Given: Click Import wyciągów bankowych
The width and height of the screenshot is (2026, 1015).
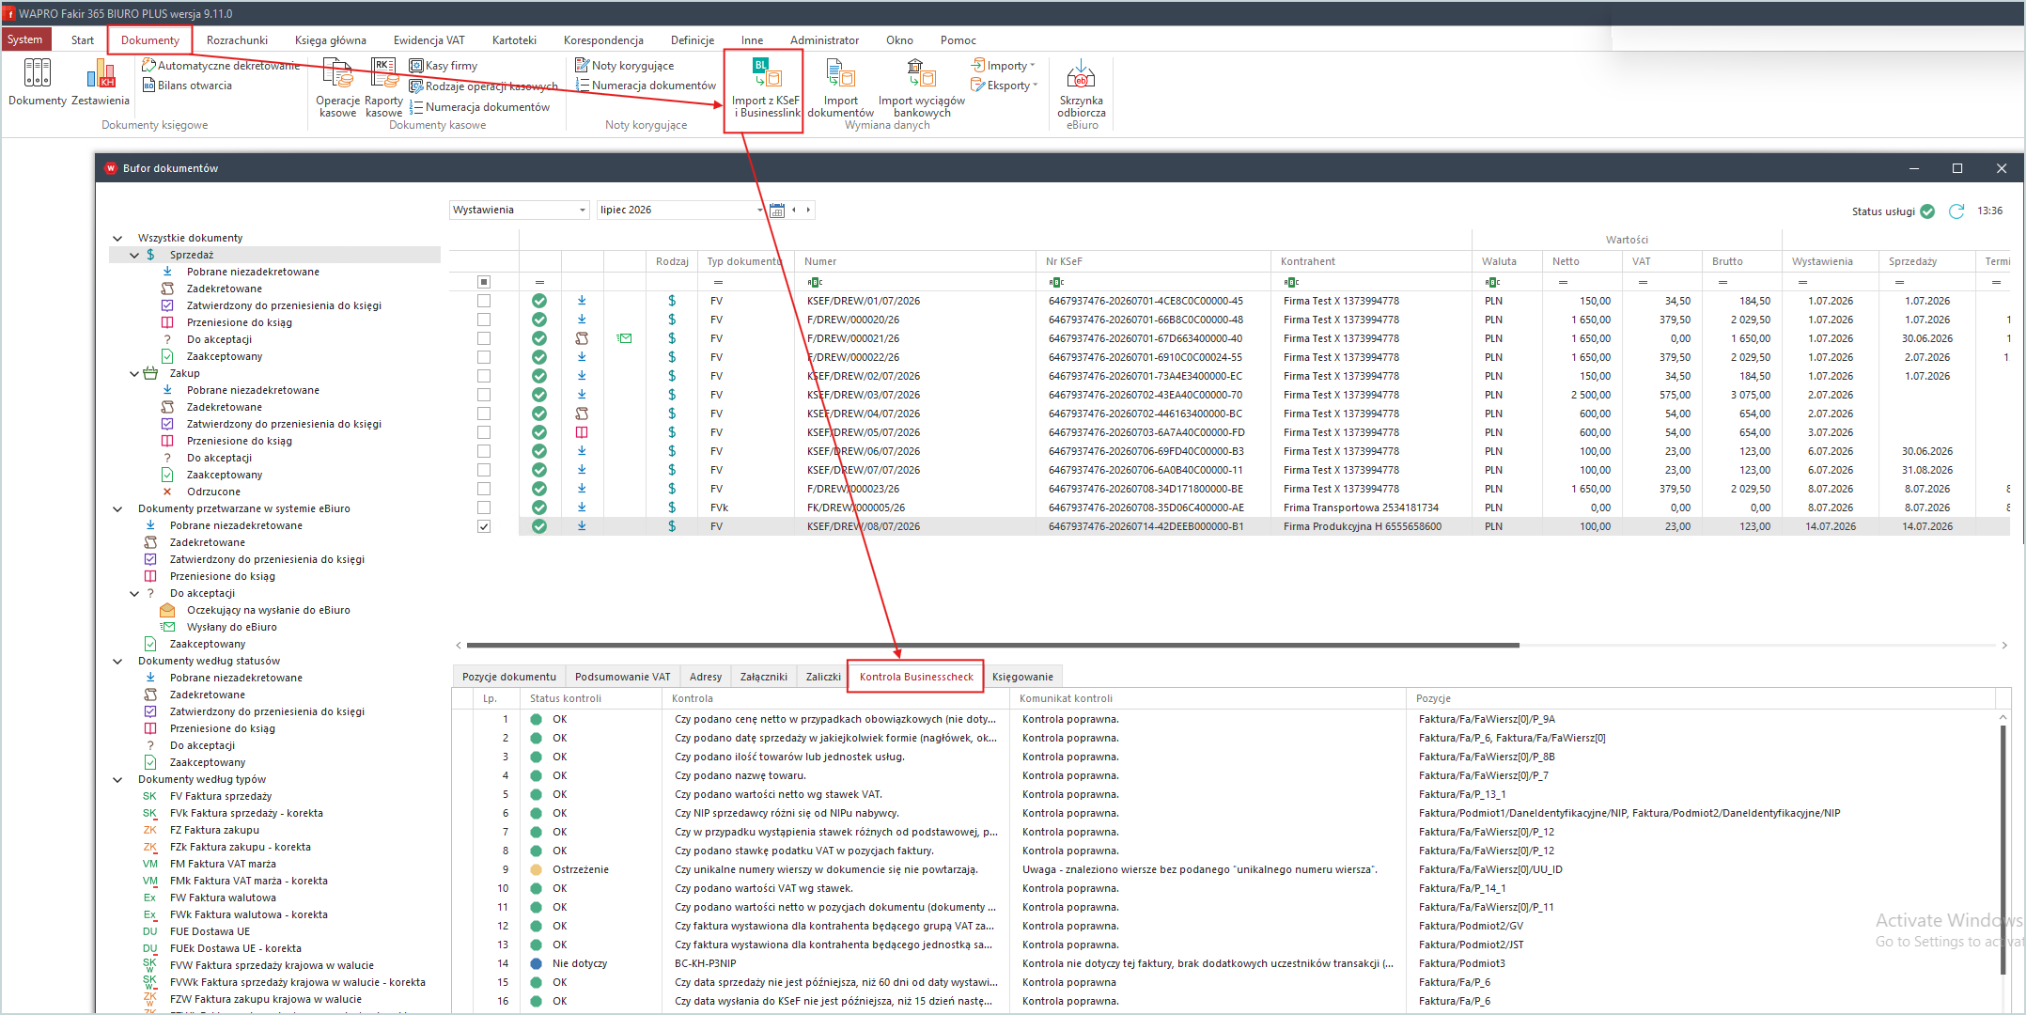Looking at the screenshot, I should tap(922, 87).
